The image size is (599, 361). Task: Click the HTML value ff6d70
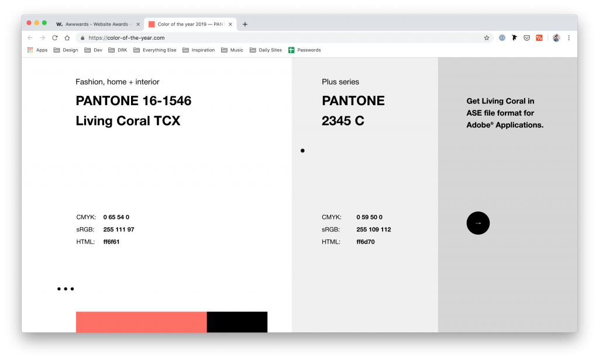point(366,242)
